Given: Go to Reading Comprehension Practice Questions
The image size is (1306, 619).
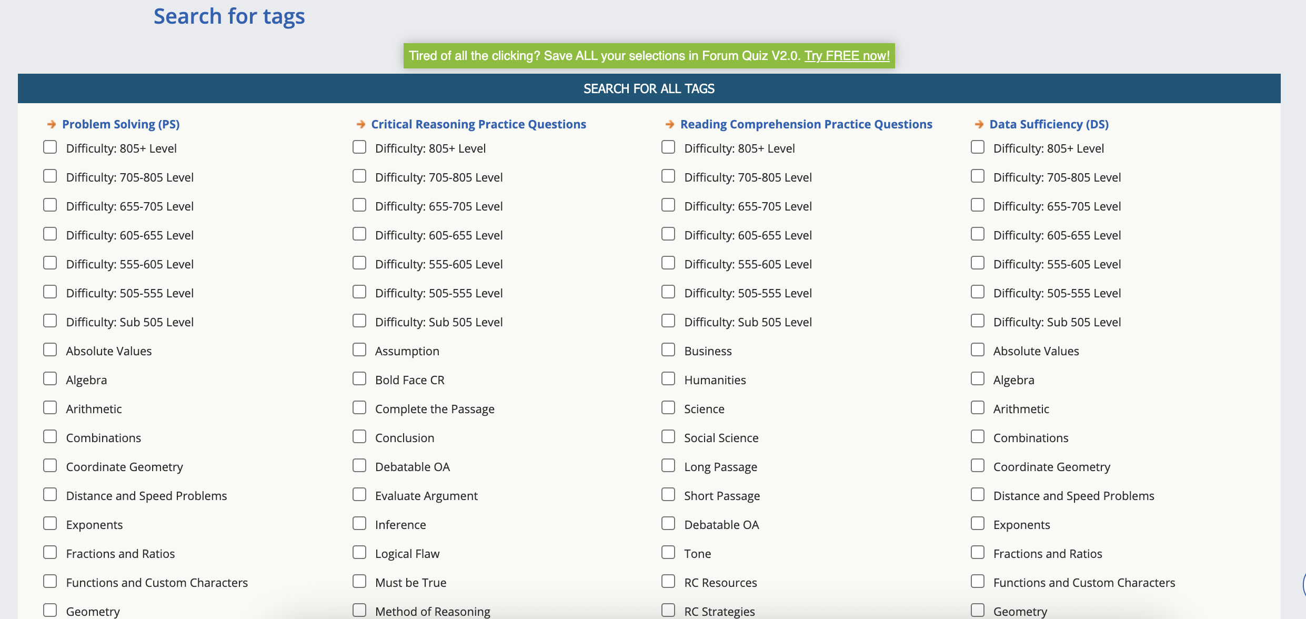Looking at the screenshot, I should (x=806, y=124).
